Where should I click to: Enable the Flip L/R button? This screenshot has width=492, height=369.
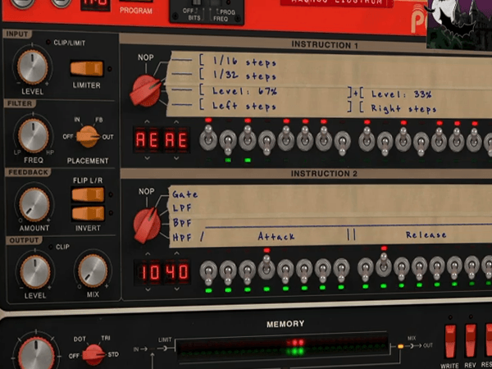coord(86,194)
